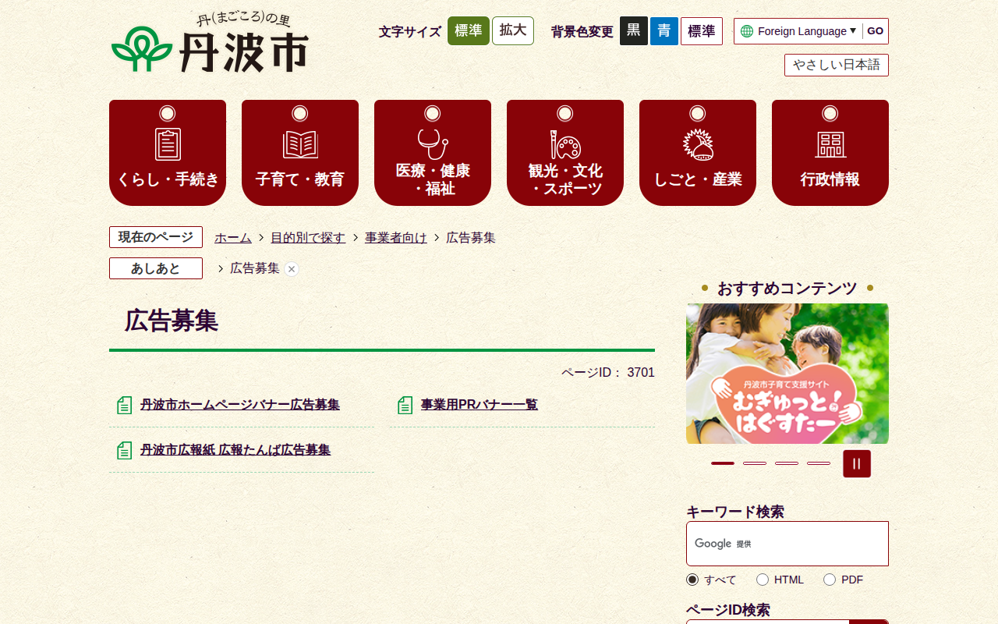Open しごと・産業 chestnut icon menu
998x624 pixels.
698,153
